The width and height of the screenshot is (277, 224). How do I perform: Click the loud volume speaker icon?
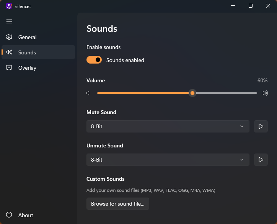[265, 93]
